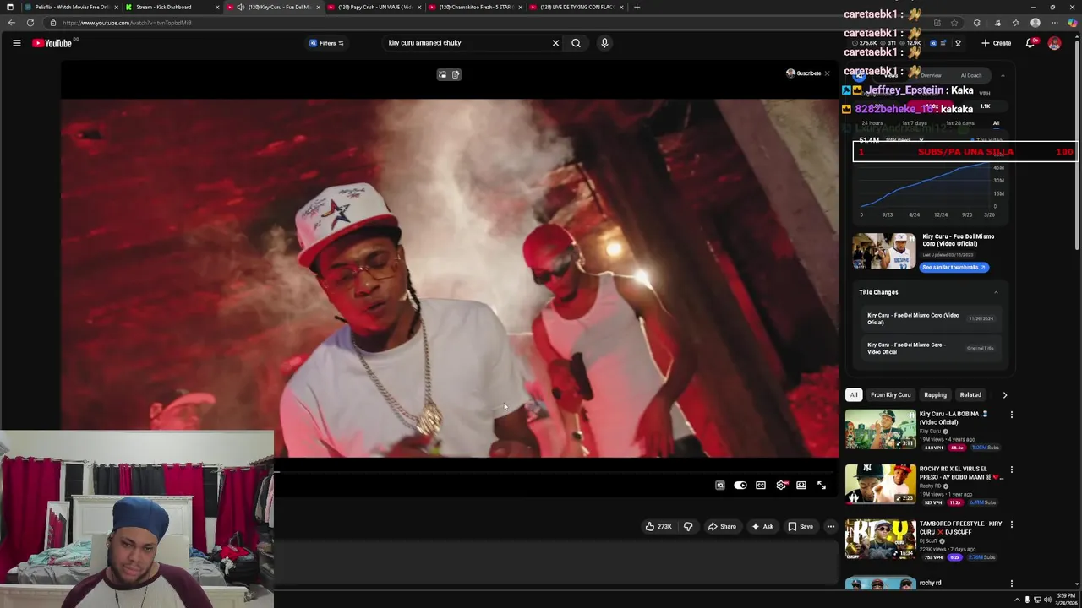Open more actions ellipsis below video

[830, 527]
